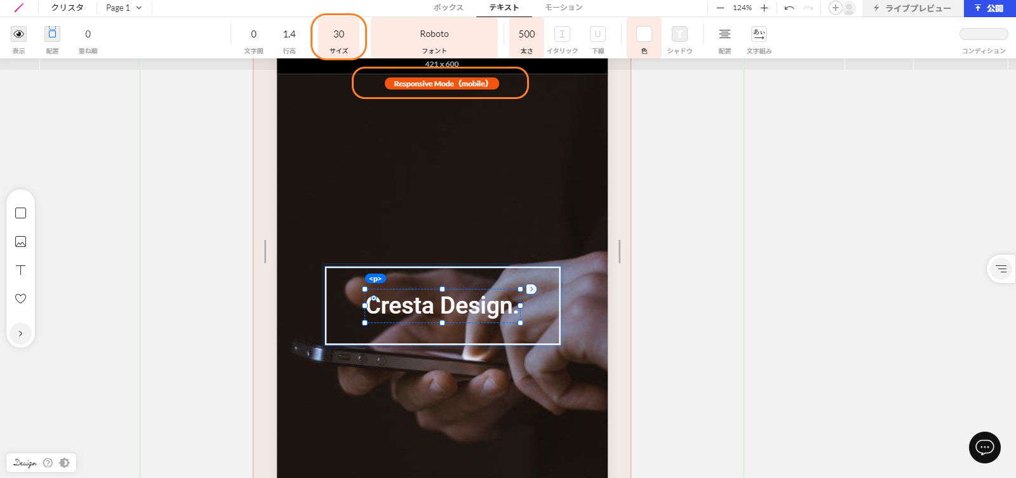
Task: Zoom in with the plus icon
Action: point(764,8)
